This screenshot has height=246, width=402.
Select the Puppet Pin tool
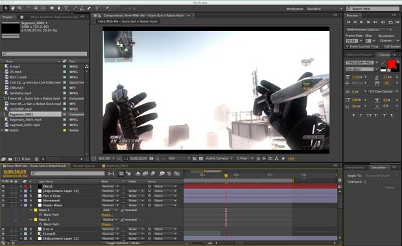(x=108, y=8)
